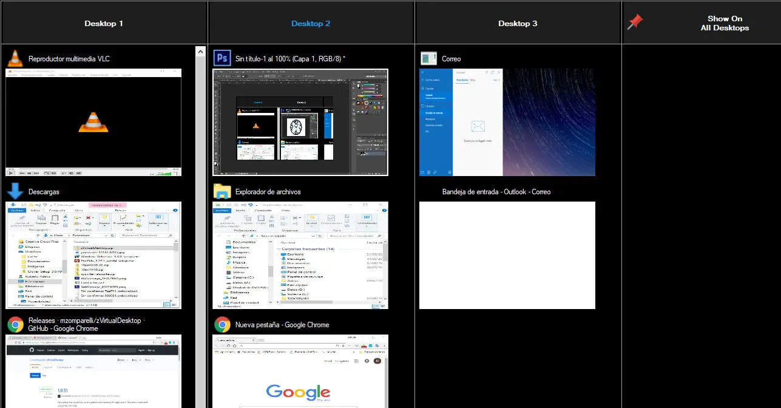Open the VLC player window thumbnail
The width and height of the screenshot is (781, 408).
coord(93,123)
